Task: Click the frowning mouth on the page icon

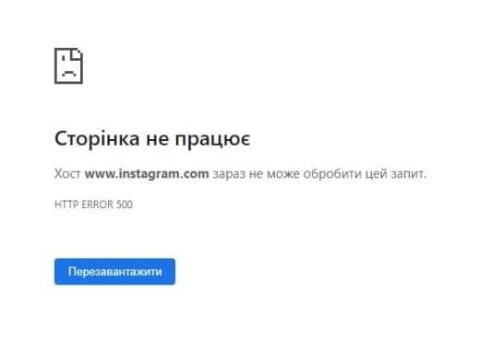Action: point(69,74)
